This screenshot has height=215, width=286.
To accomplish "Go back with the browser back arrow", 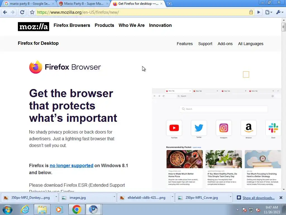I will [x=5, y=12].
